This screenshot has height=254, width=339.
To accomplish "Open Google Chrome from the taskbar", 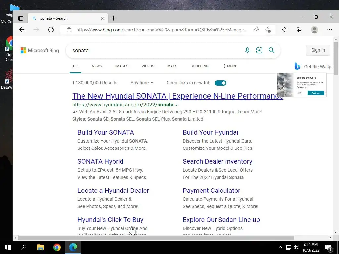I will tap(57, 247).
